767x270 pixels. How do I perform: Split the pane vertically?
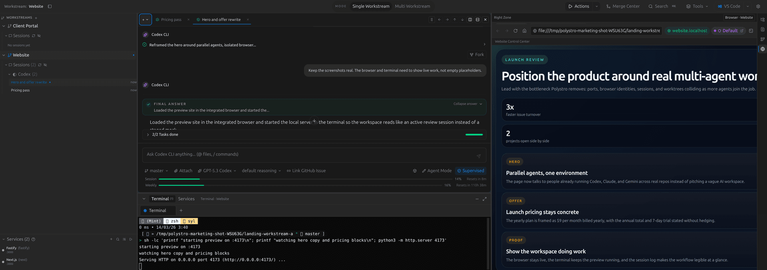pyautogui.click(x=470, y=20)
